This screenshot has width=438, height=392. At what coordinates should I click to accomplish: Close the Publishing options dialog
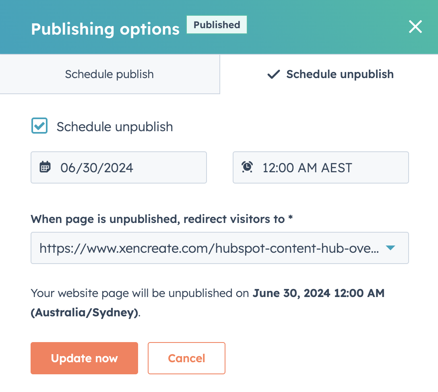click(x=415, y=27)
